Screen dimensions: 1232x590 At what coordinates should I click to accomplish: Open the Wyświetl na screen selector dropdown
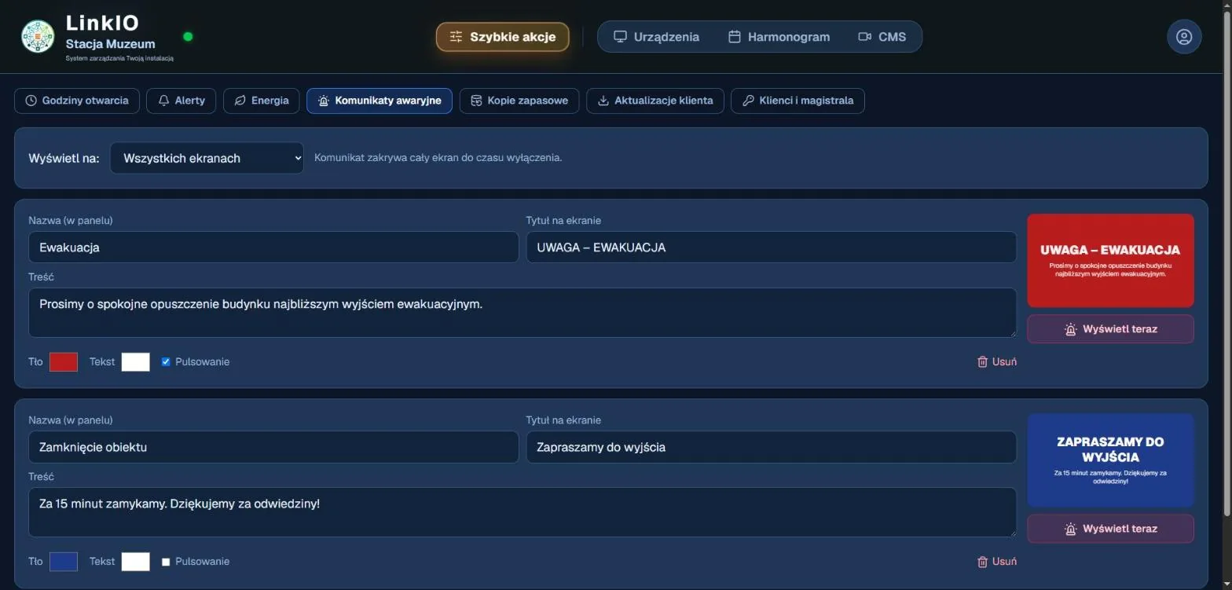click(207, 158)
